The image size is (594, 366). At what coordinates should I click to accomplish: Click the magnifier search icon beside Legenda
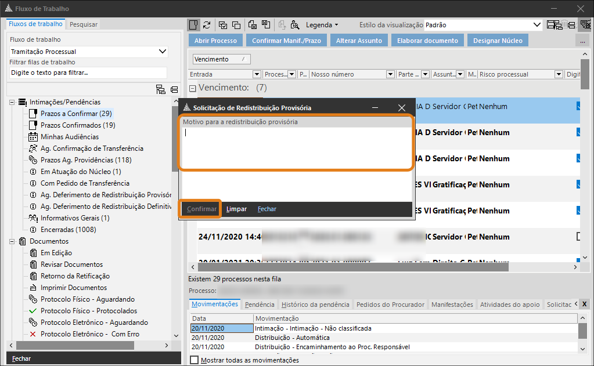coord(295,25)
